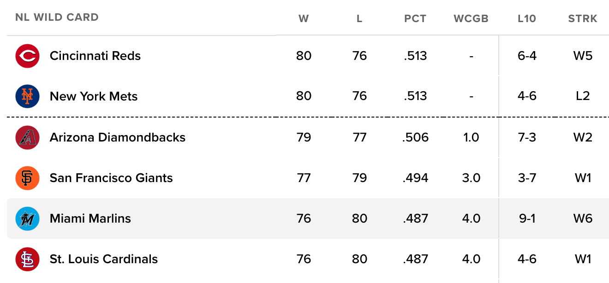The height and width of the screenshot is (283, 609).
Task: Click the San Francisco Giants logo
Action: coord(27,178)
